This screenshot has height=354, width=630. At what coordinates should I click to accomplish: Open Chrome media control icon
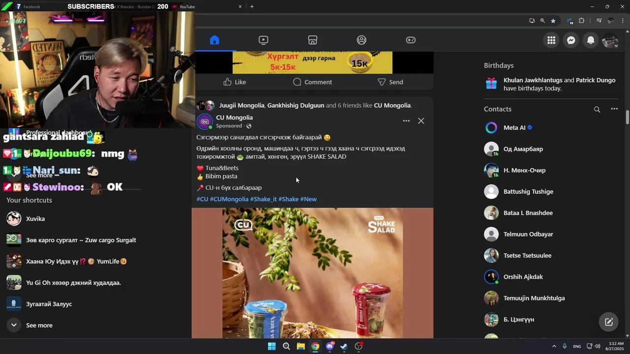coord(599,21)
